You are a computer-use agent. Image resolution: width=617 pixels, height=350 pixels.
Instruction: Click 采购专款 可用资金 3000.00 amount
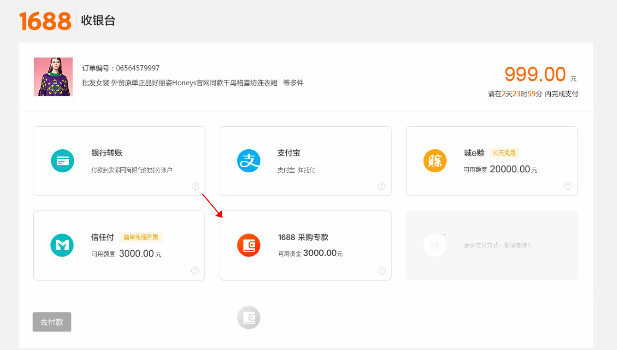tap(320, 253)
